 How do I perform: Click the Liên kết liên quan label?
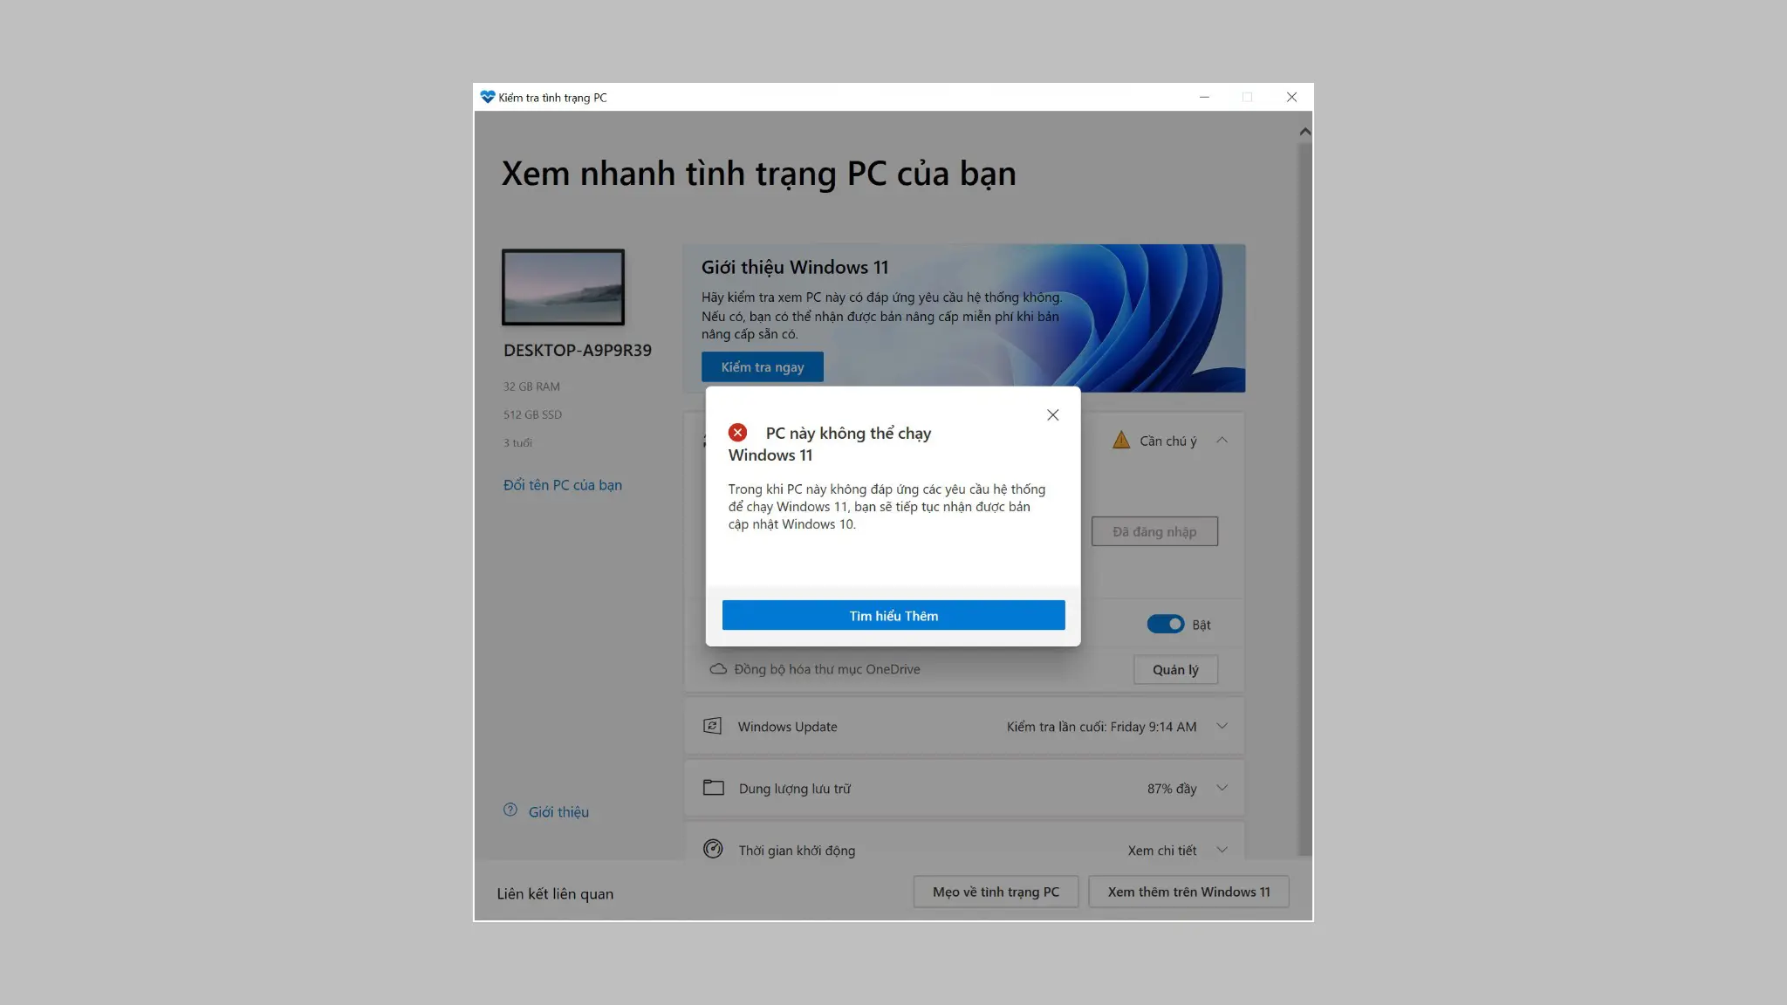point(555,894)
